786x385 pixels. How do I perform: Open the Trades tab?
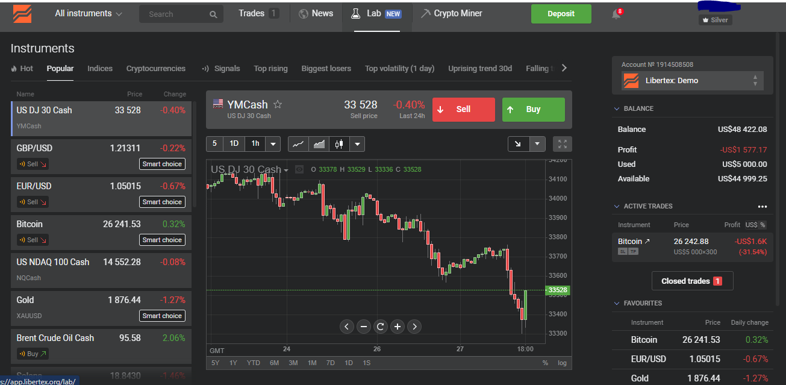click(258, 13)
